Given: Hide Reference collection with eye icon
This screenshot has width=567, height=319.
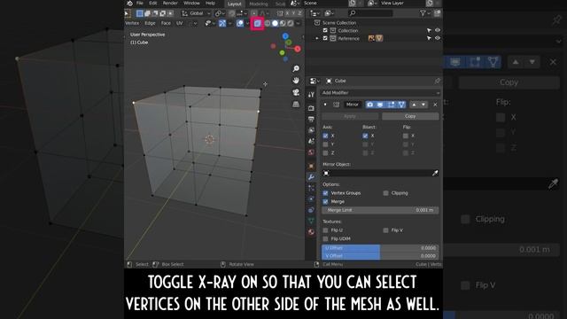Looking at the screenshot, I should point(437,38).
